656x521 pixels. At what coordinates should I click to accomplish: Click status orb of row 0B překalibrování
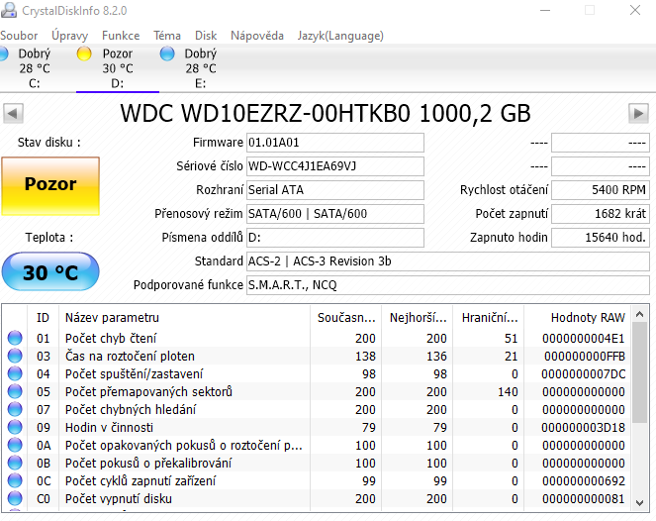(x=15, y=463)
